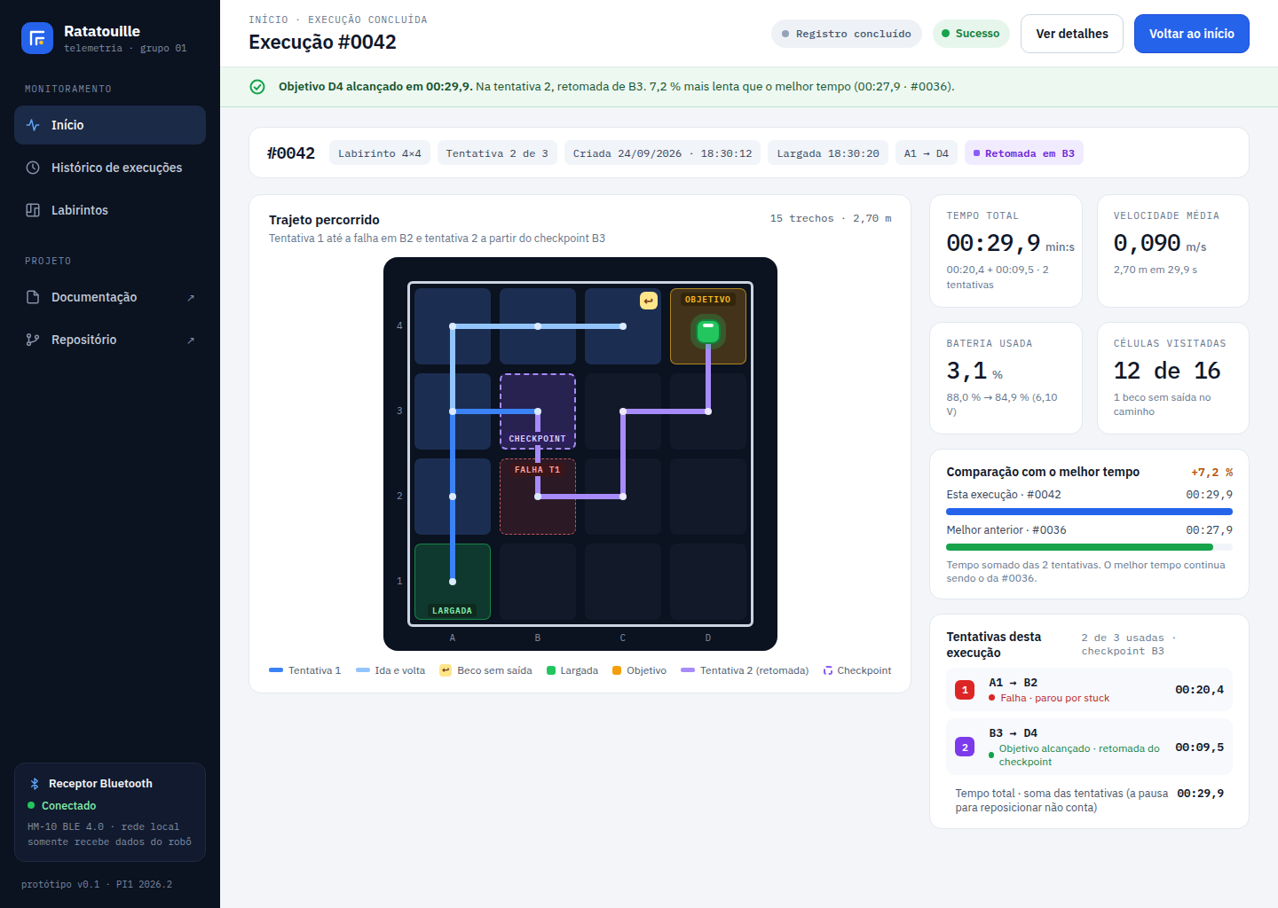This screenshot has height=908, width=1278.
Task: Click the dead-end return arrow icon in cell C4
Action: click(x=649, y=301)
